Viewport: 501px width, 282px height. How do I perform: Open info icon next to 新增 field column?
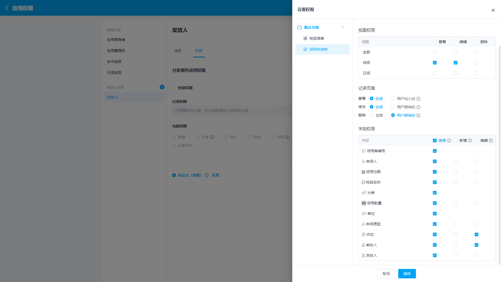point(470,140)
